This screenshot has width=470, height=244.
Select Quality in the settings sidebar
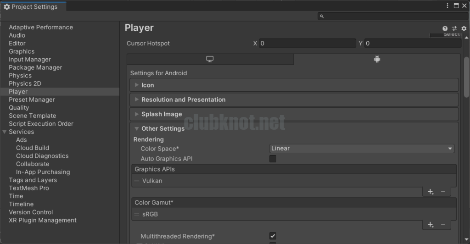coord(19,108)
